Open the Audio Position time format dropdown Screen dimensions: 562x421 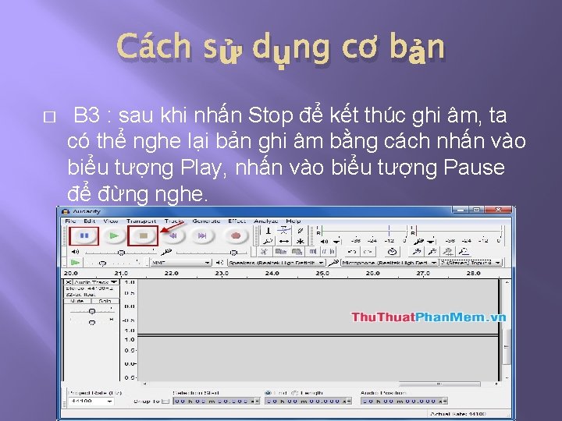445,402
